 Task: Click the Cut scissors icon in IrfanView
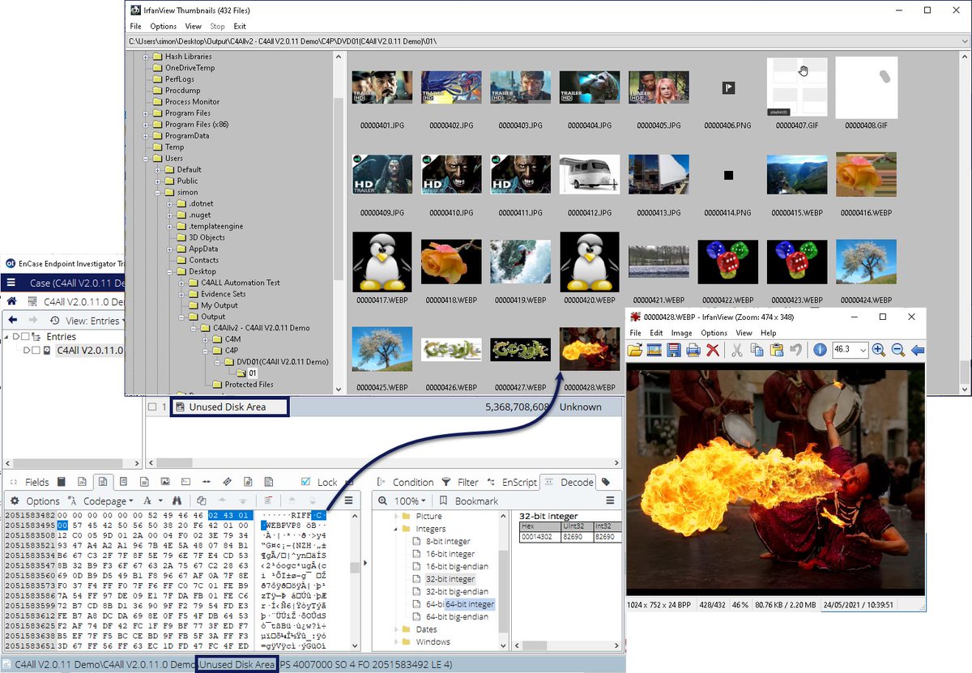tap(737, 350)
